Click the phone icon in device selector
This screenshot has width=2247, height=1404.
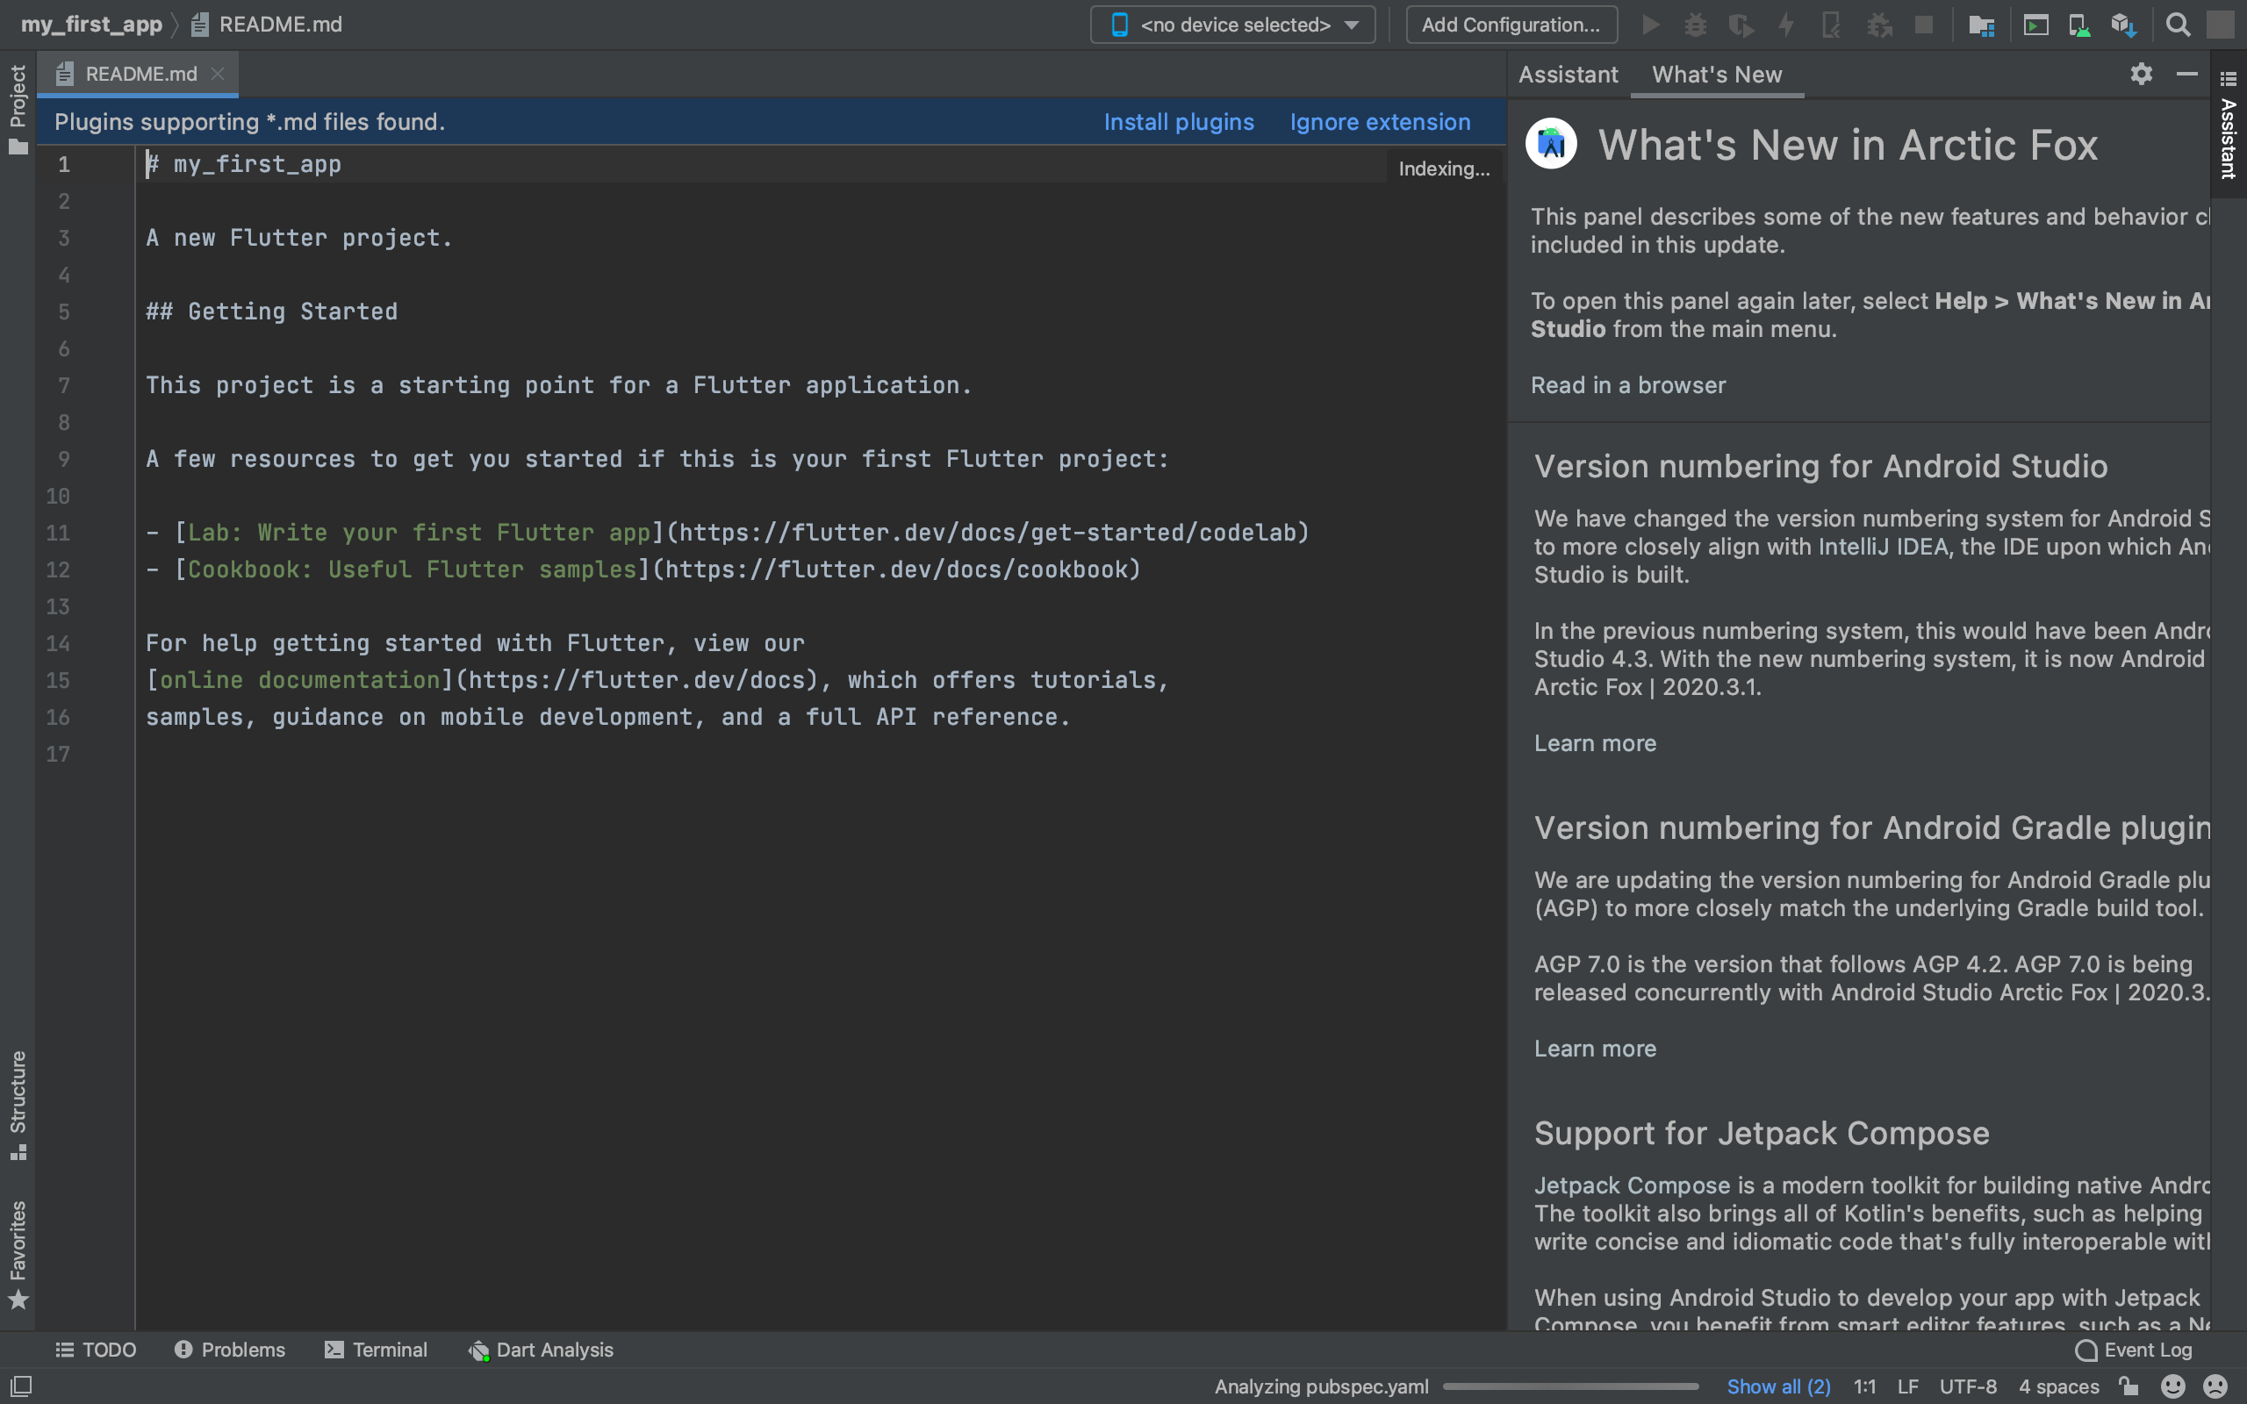pyautogui.click(x=1120, y=25)
